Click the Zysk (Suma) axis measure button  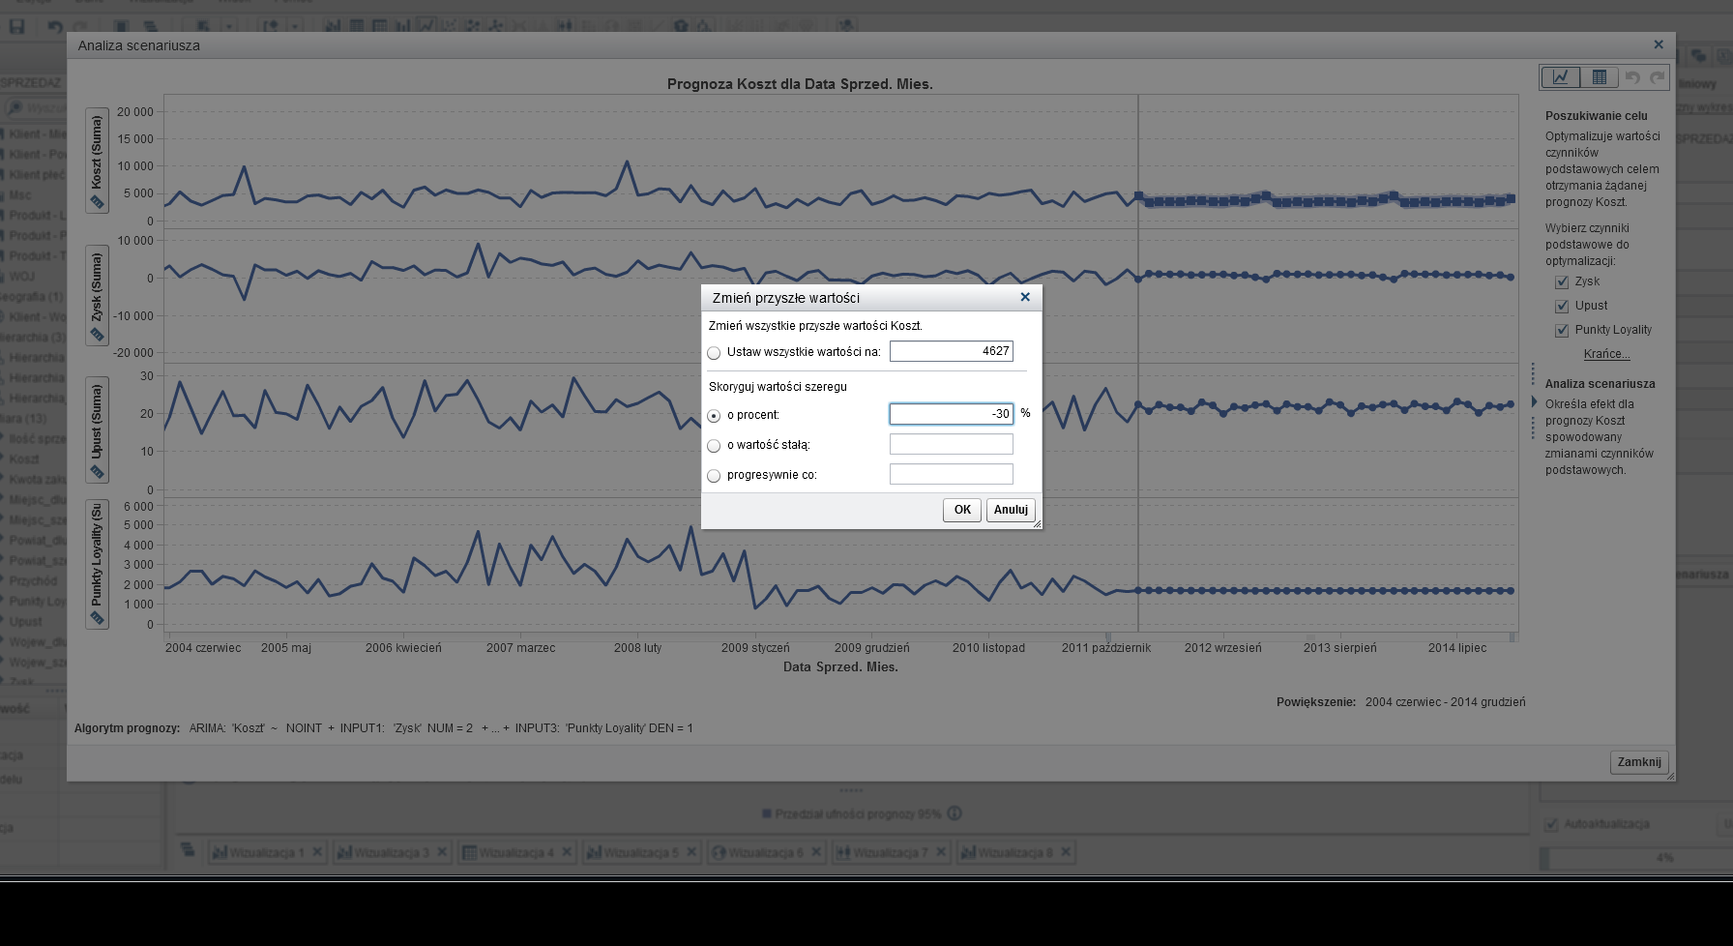[x=97, y=295]
